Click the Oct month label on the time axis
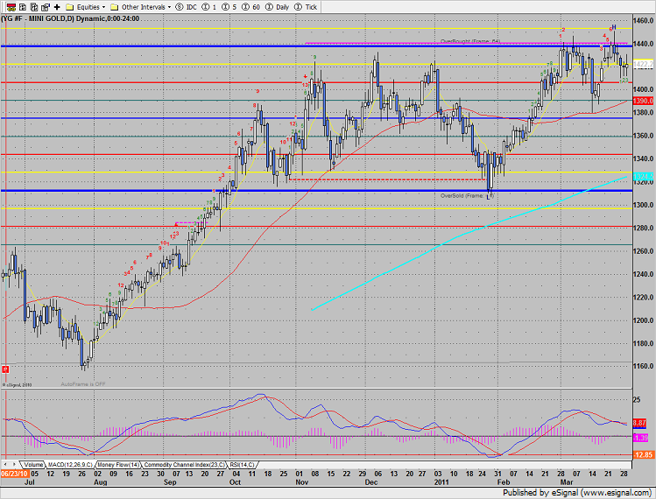 (x=235, y=482)
